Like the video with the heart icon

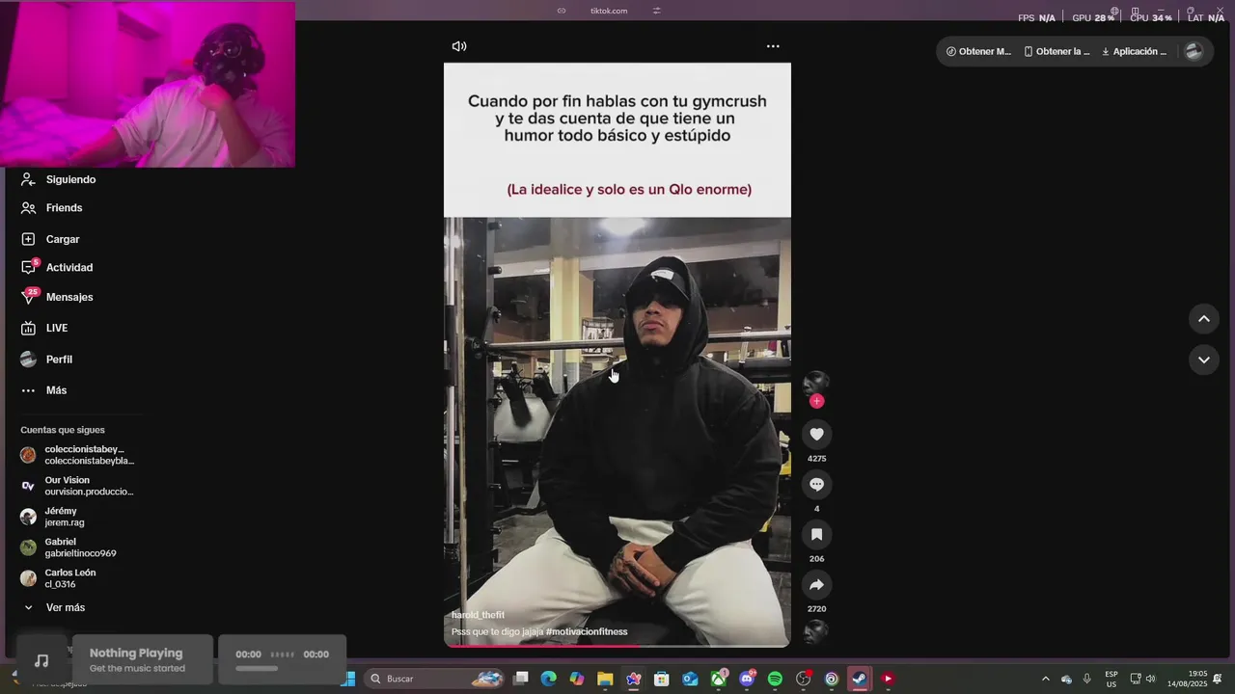click(816, 435)
